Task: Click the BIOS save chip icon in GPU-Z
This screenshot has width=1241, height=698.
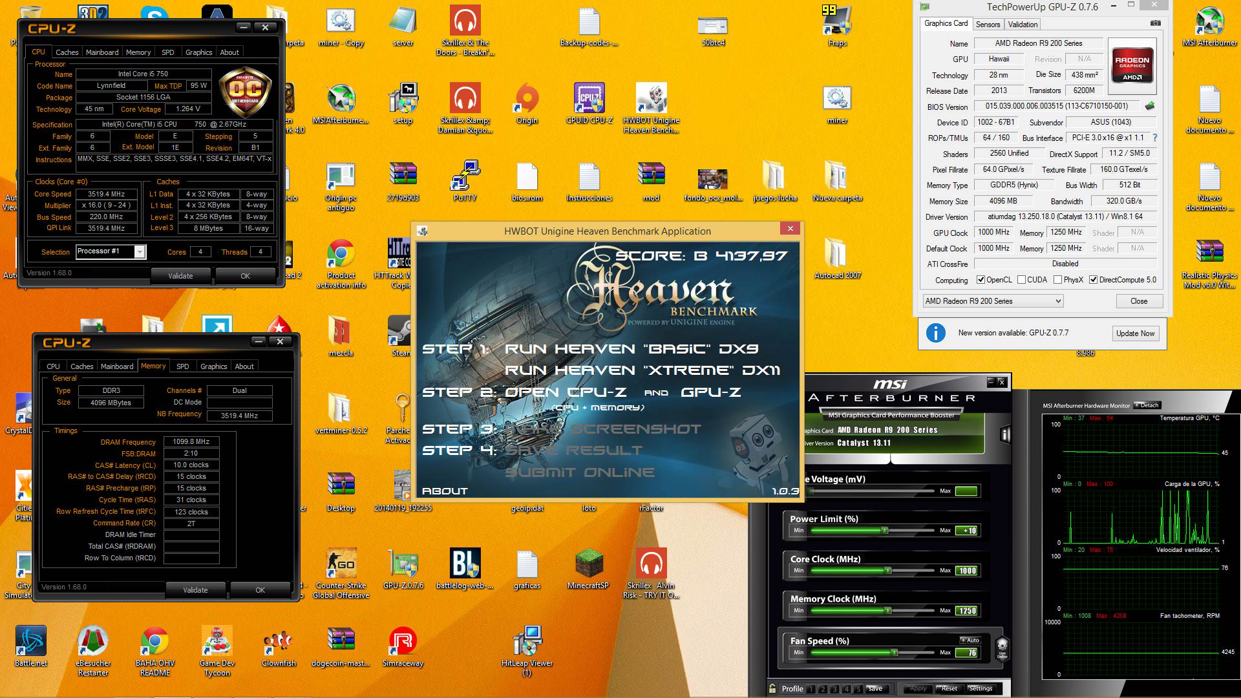Action: pyautogui.click(x=1150, y=106)
